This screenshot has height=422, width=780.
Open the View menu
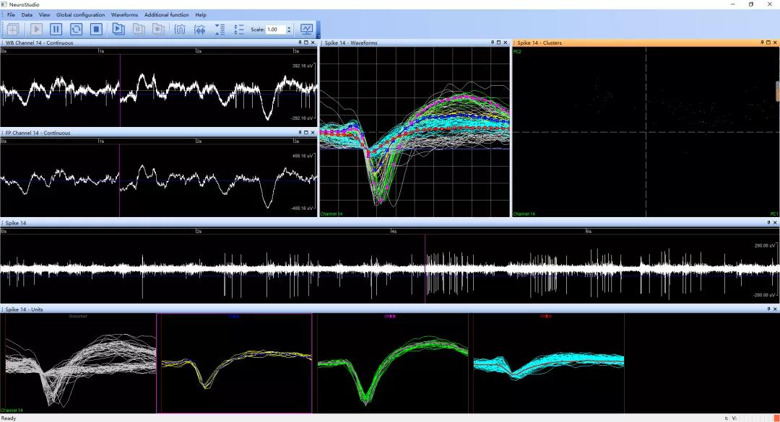coord(44,15)
